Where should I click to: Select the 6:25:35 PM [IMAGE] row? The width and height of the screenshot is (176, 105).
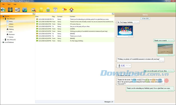coord(75,34)
